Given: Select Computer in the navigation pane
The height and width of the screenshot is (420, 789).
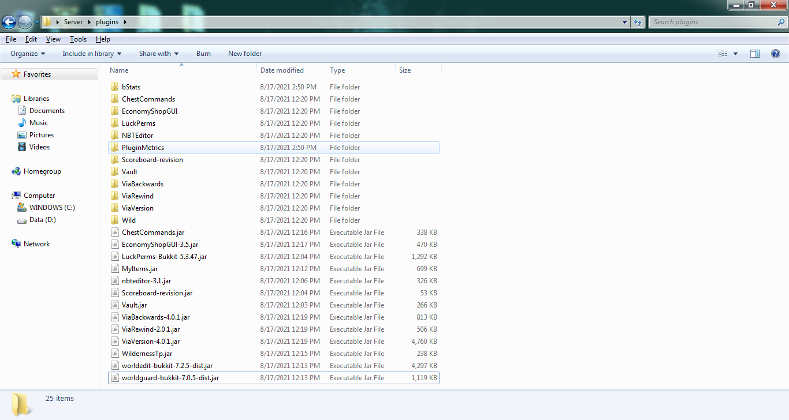Looking at the screenshot, I should tap(39, 196).
